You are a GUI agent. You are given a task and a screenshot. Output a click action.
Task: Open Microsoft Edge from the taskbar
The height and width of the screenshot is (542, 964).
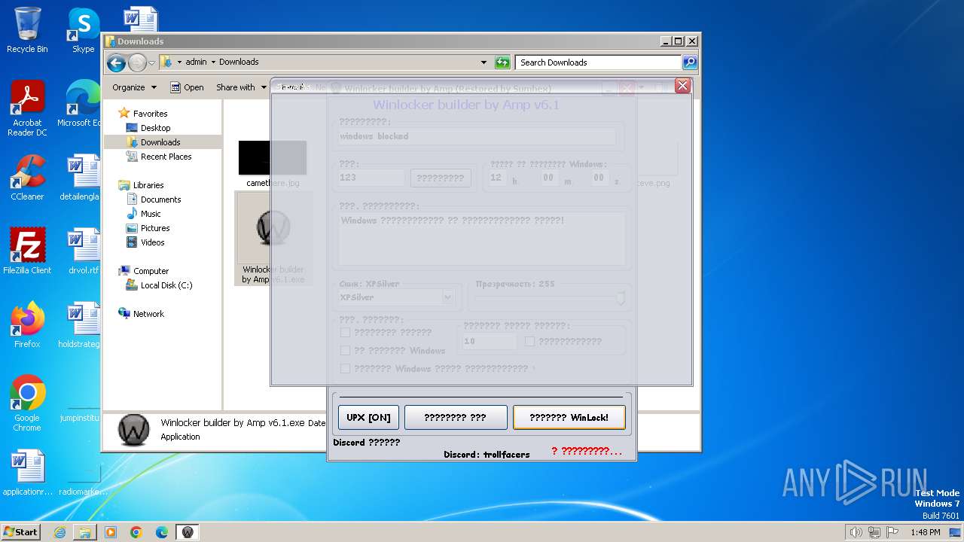(162, 532)
